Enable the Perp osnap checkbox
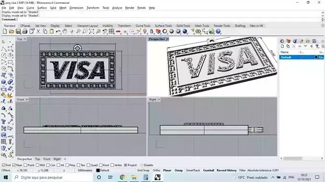Image resolution: width=325 pixels, height=182 pixels. [67, 165]
